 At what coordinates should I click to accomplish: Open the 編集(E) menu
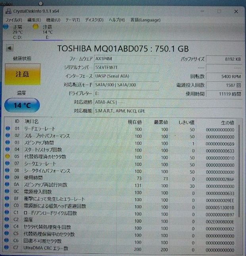[x=34, y=20]
